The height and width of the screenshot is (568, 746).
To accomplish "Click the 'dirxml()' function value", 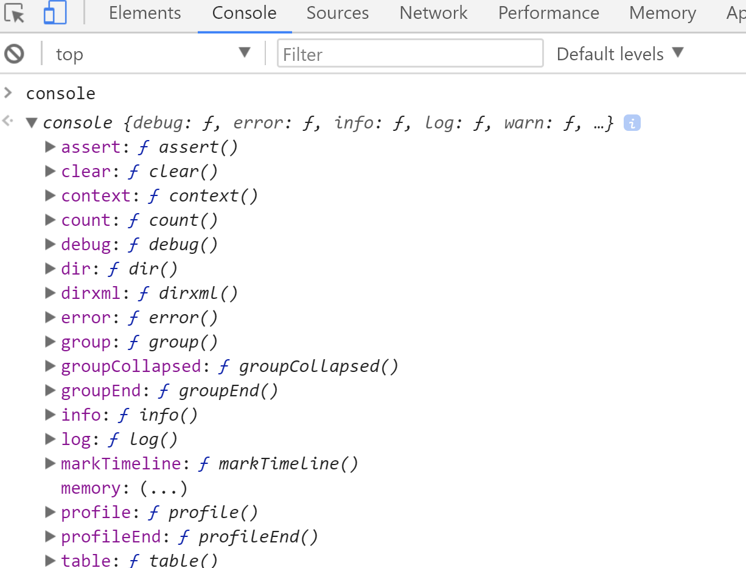I will click(x=198, y=293).
